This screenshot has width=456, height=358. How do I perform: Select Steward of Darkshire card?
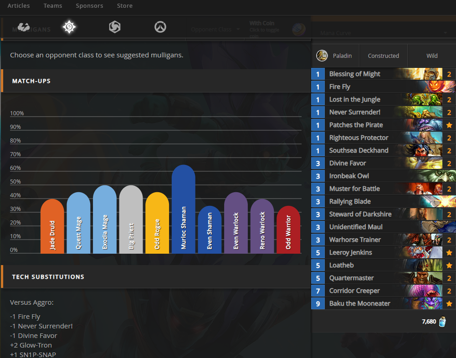point(384,215)
